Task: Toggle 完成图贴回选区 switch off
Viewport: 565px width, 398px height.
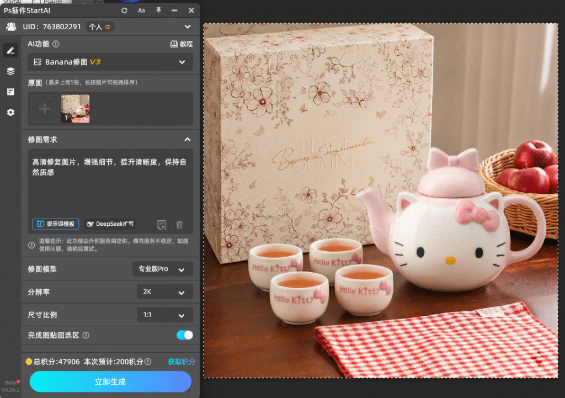Action: coord(184,335)
